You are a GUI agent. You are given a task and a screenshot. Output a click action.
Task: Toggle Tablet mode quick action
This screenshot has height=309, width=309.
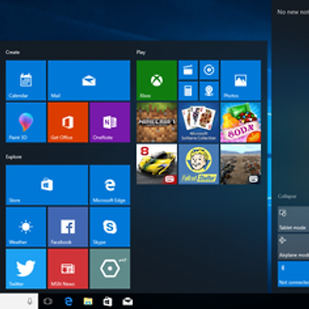(294, 219)
